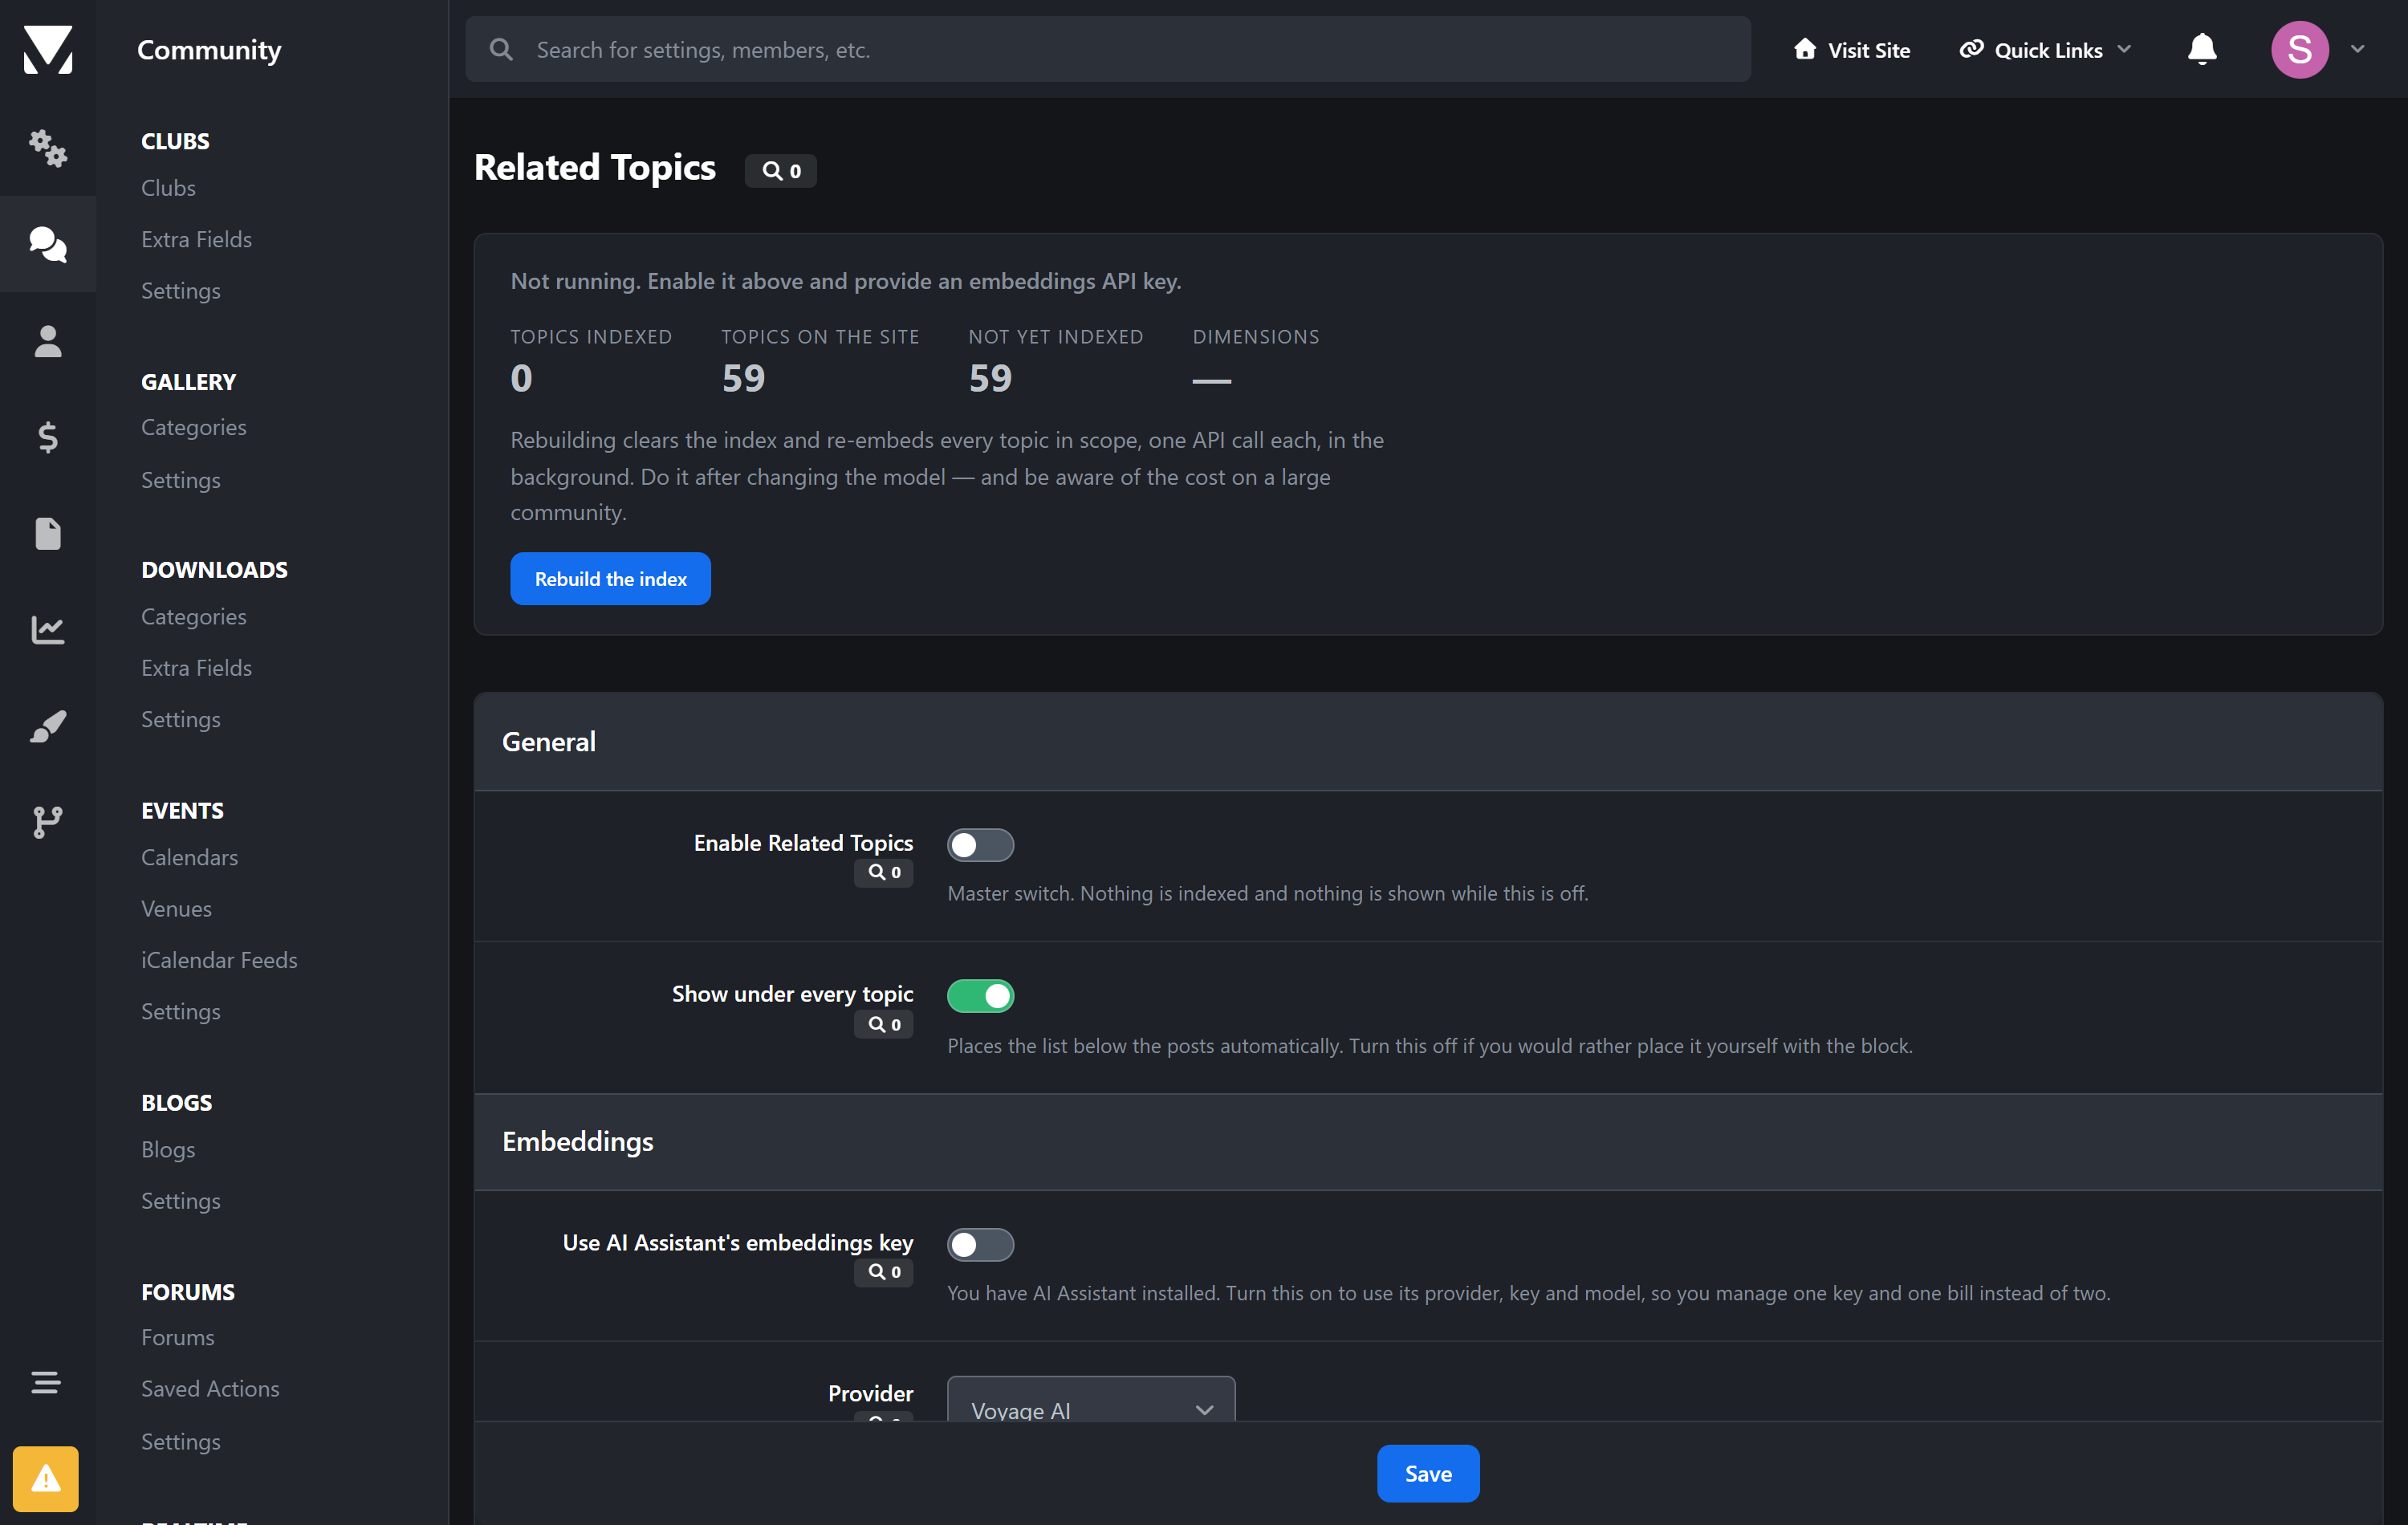Click search badge under AI Assistant's embeddings key

884,1273
